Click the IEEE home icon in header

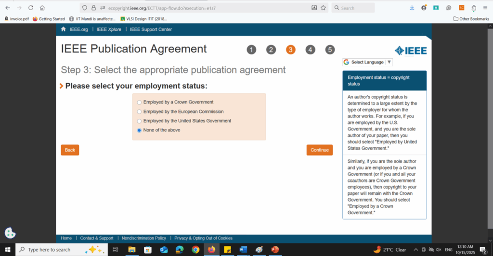(x=63, y=29)
